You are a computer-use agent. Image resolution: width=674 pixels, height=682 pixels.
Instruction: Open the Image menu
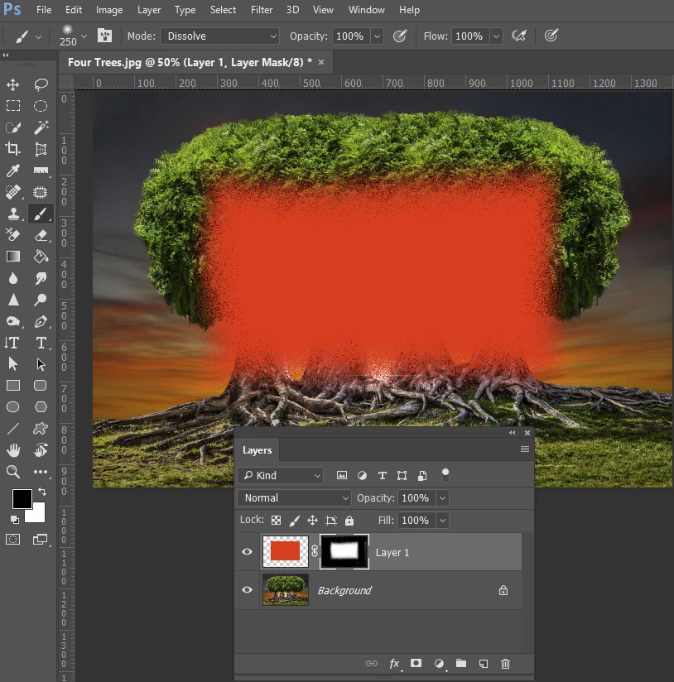[x=108, y=10]
